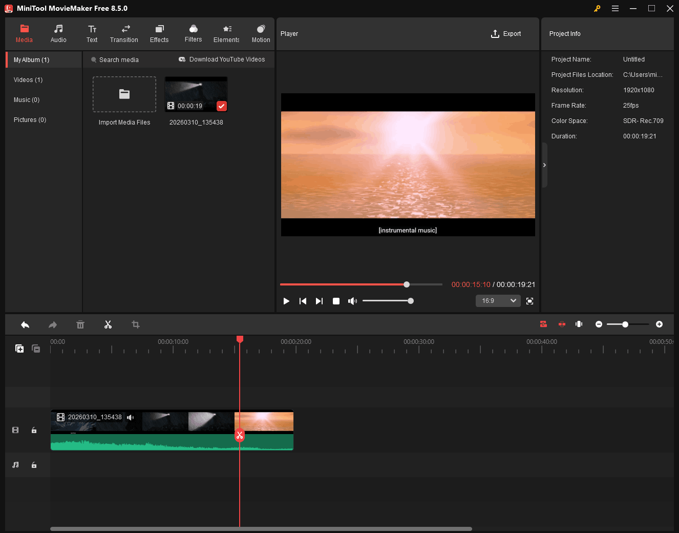Screen dimensions: 679x533
Task: Open the aspect ratio 16:9 dropdown
Action: pos(497,301)
